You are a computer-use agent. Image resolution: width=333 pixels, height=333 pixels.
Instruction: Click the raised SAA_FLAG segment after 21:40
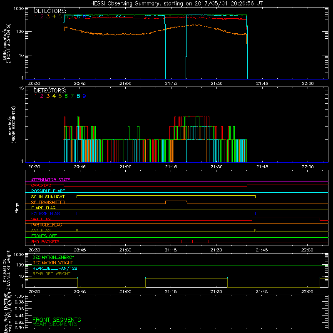(286, 218)
